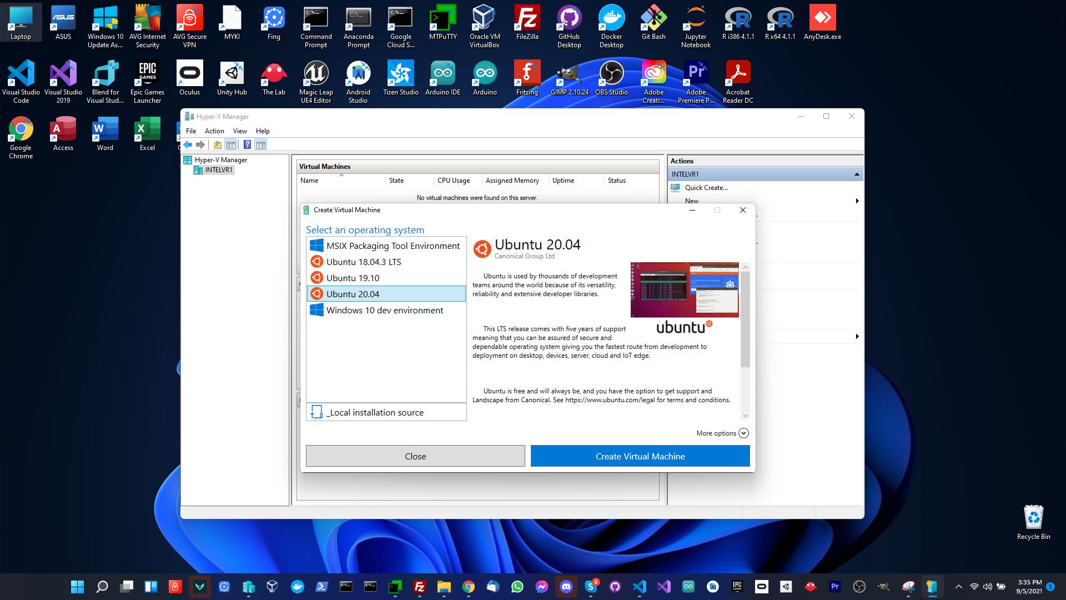Click description scrollbar down arrow
Screen dimensions: 1066x600
[x=745, y=416]
